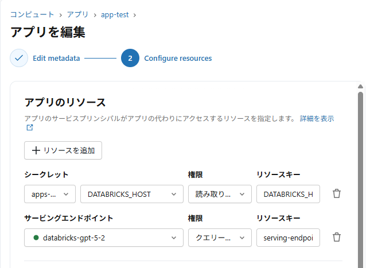Click the DATABRICKS_H resource key field
Image resolution: width=374 pixels, height=268 pixels.
tap(288, 194)
